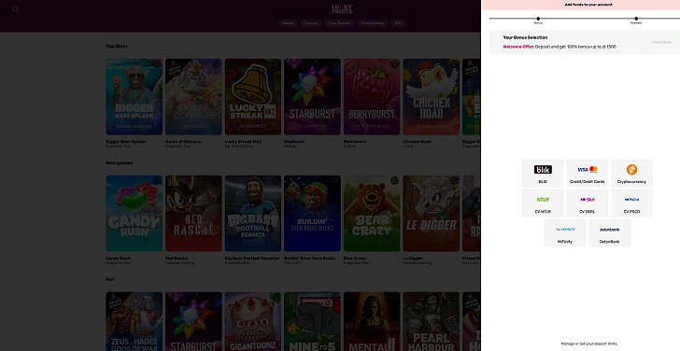This screenshot has width=680, height=351.
Task: Choose the HiFinity payment method
Action: (x=565, y=233)
